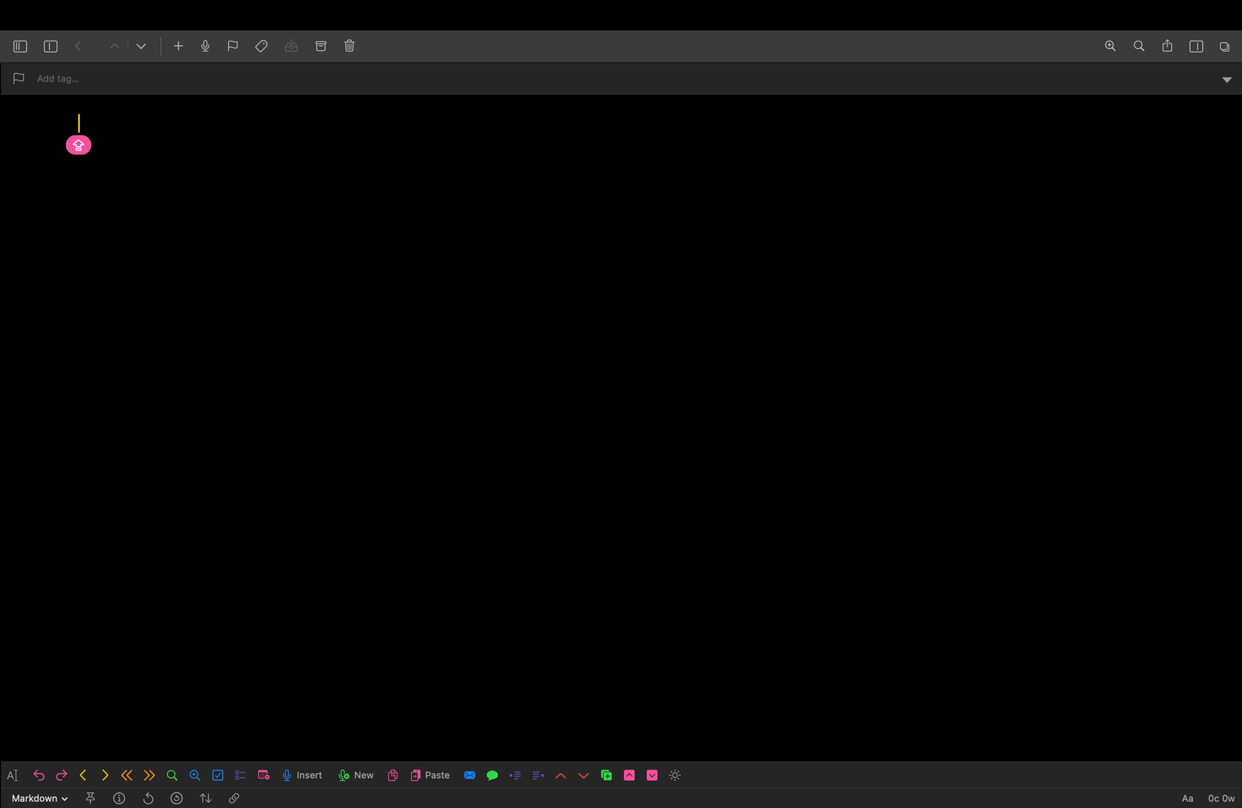Send via the green message bubble icon
Image resolution: width=1242 pixels, height=808 pixels.
click(492, 775)
